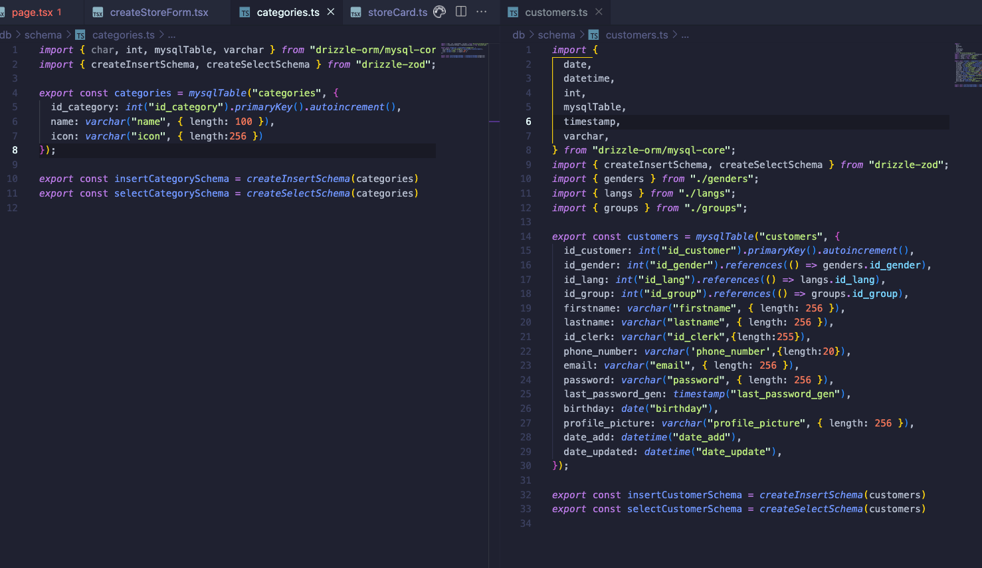Image resolution: width=982 pixels, height=568 pixels.
Task: Expand the schema breadcrumb in the left editor
Action: [43, 35]
